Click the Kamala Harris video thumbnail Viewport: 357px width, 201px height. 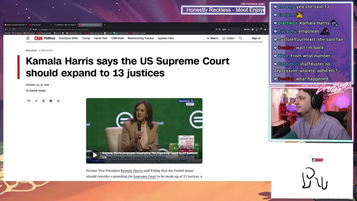point(144,131)
